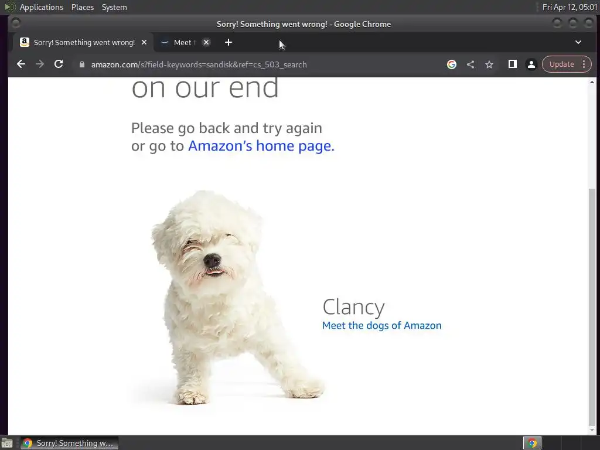Viewport: 600px width, 450px height.
Task: Bookmark this page with the star icon
Action: (489, 64)
